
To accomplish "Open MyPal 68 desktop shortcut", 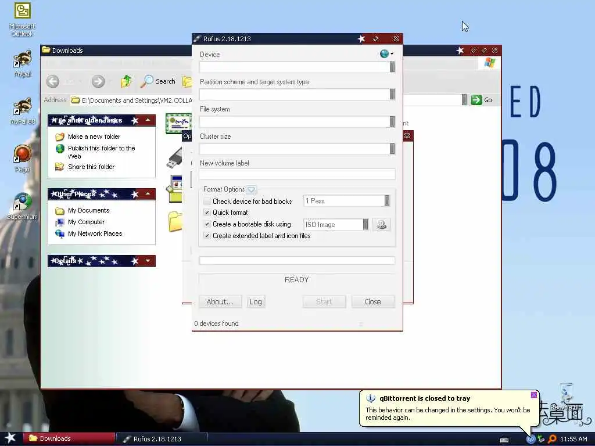I will pyautogui.click(x=23, y=111).
